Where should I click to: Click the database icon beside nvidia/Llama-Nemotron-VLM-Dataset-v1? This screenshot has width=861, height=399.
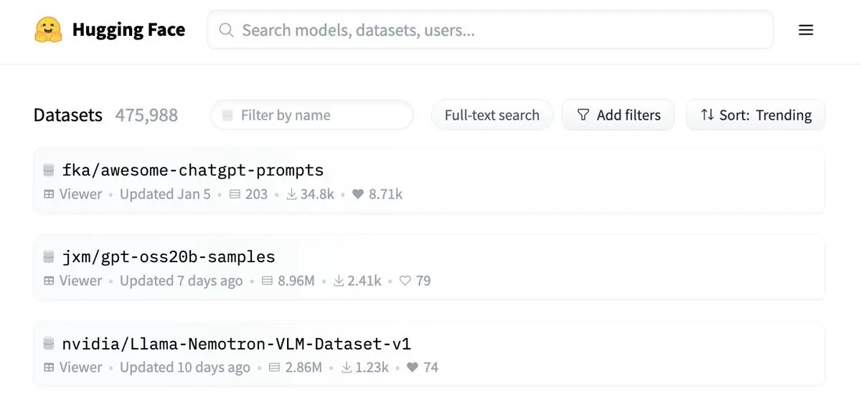(x=49, y=343)
